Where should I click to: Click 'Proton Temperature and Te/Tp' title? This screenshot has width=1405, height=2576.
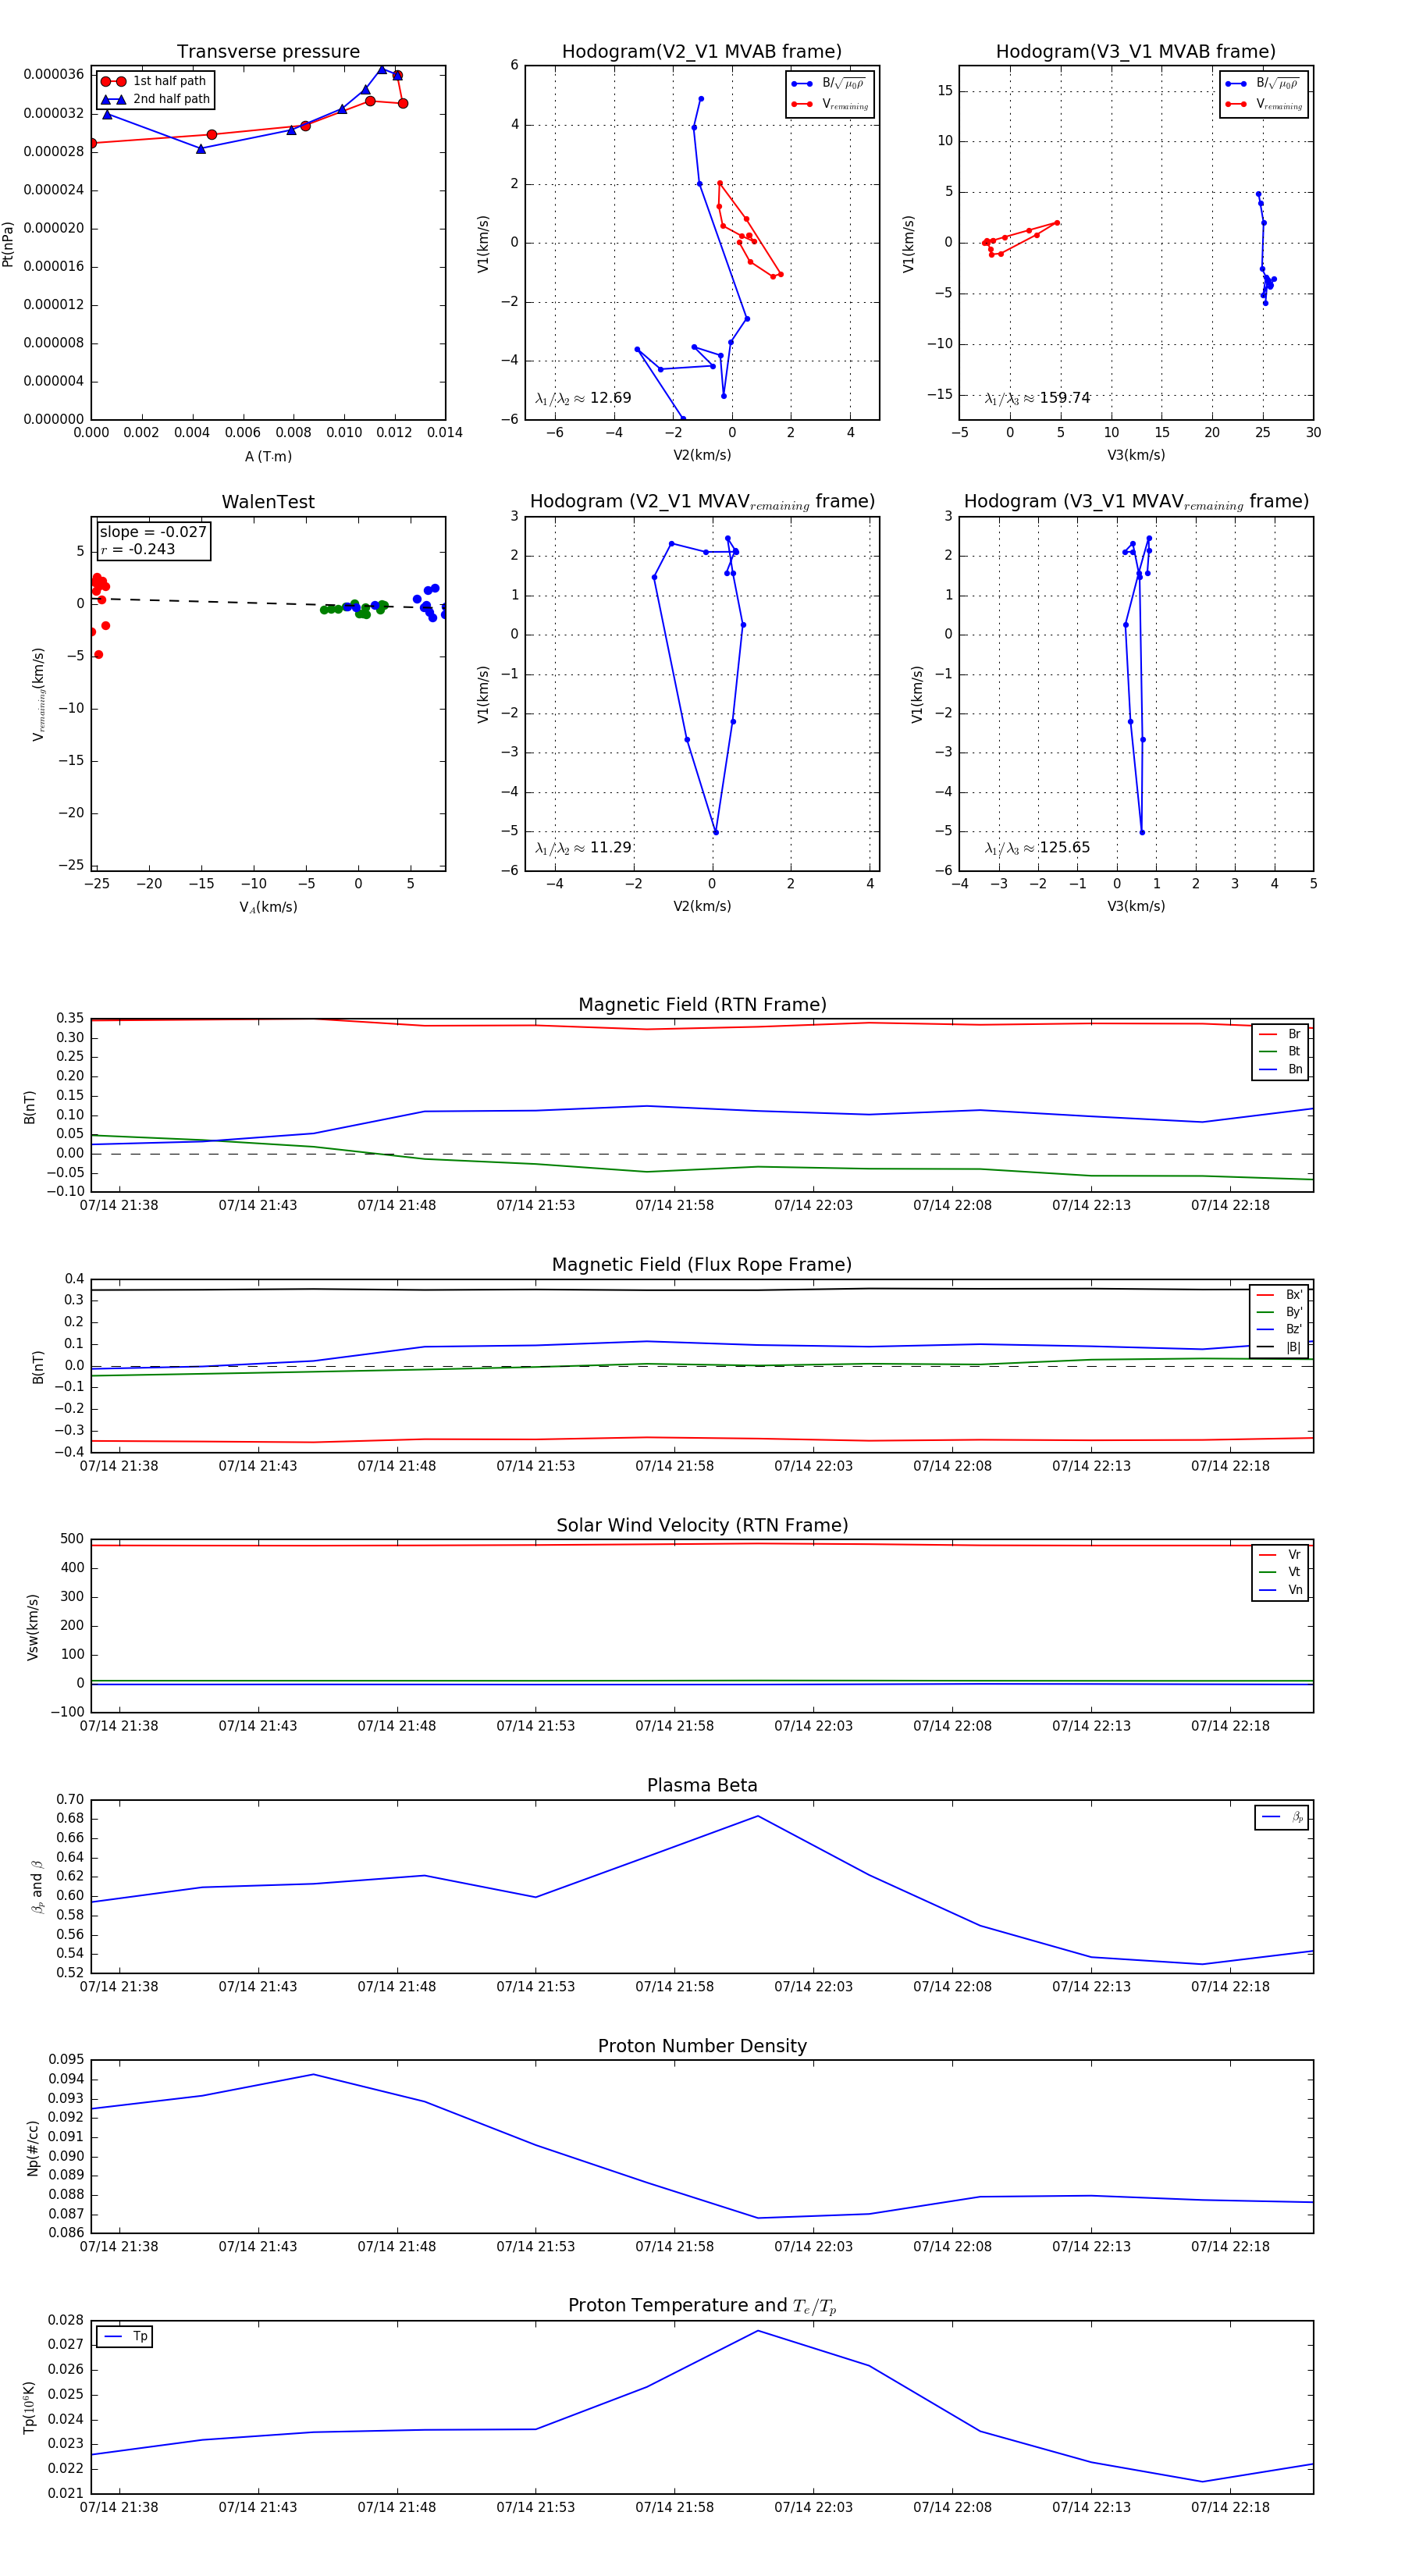point(702,2306)
